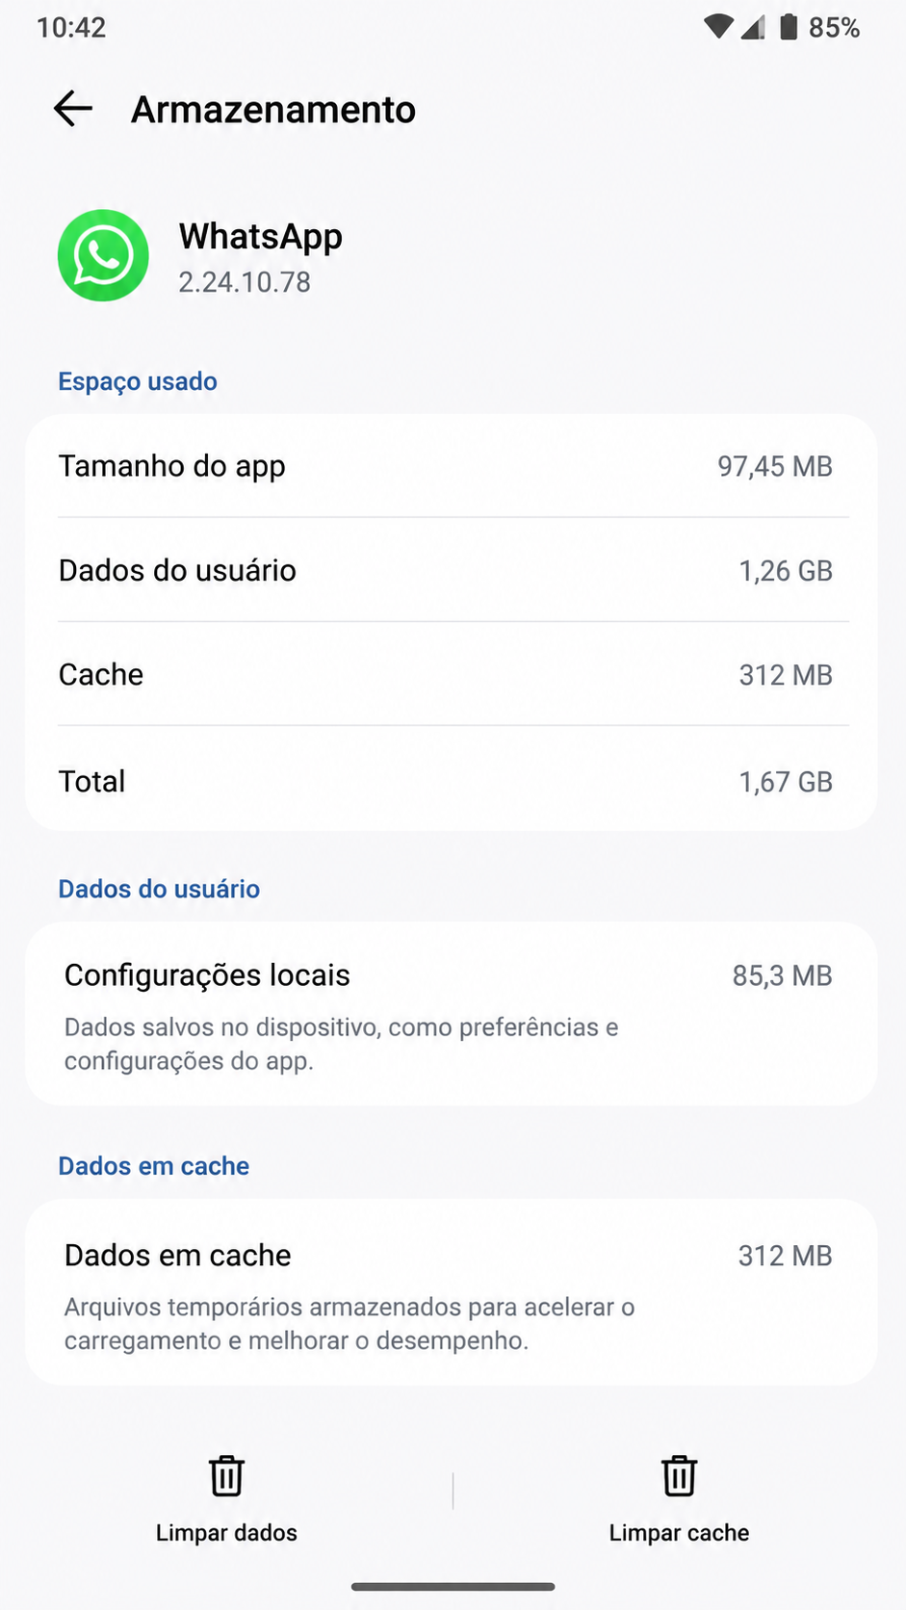
Task: Tap the trash icon above Limpar cache
Action: [x=679, y=1475]
